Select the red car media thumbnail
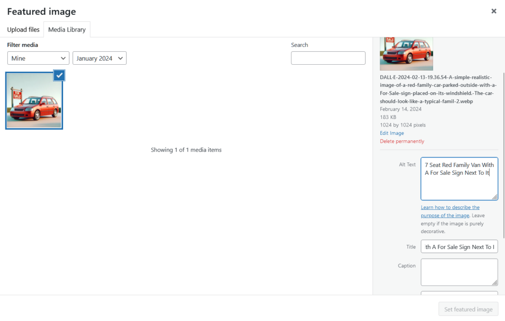Screen dimensions: 505x321 pos(34,100)
